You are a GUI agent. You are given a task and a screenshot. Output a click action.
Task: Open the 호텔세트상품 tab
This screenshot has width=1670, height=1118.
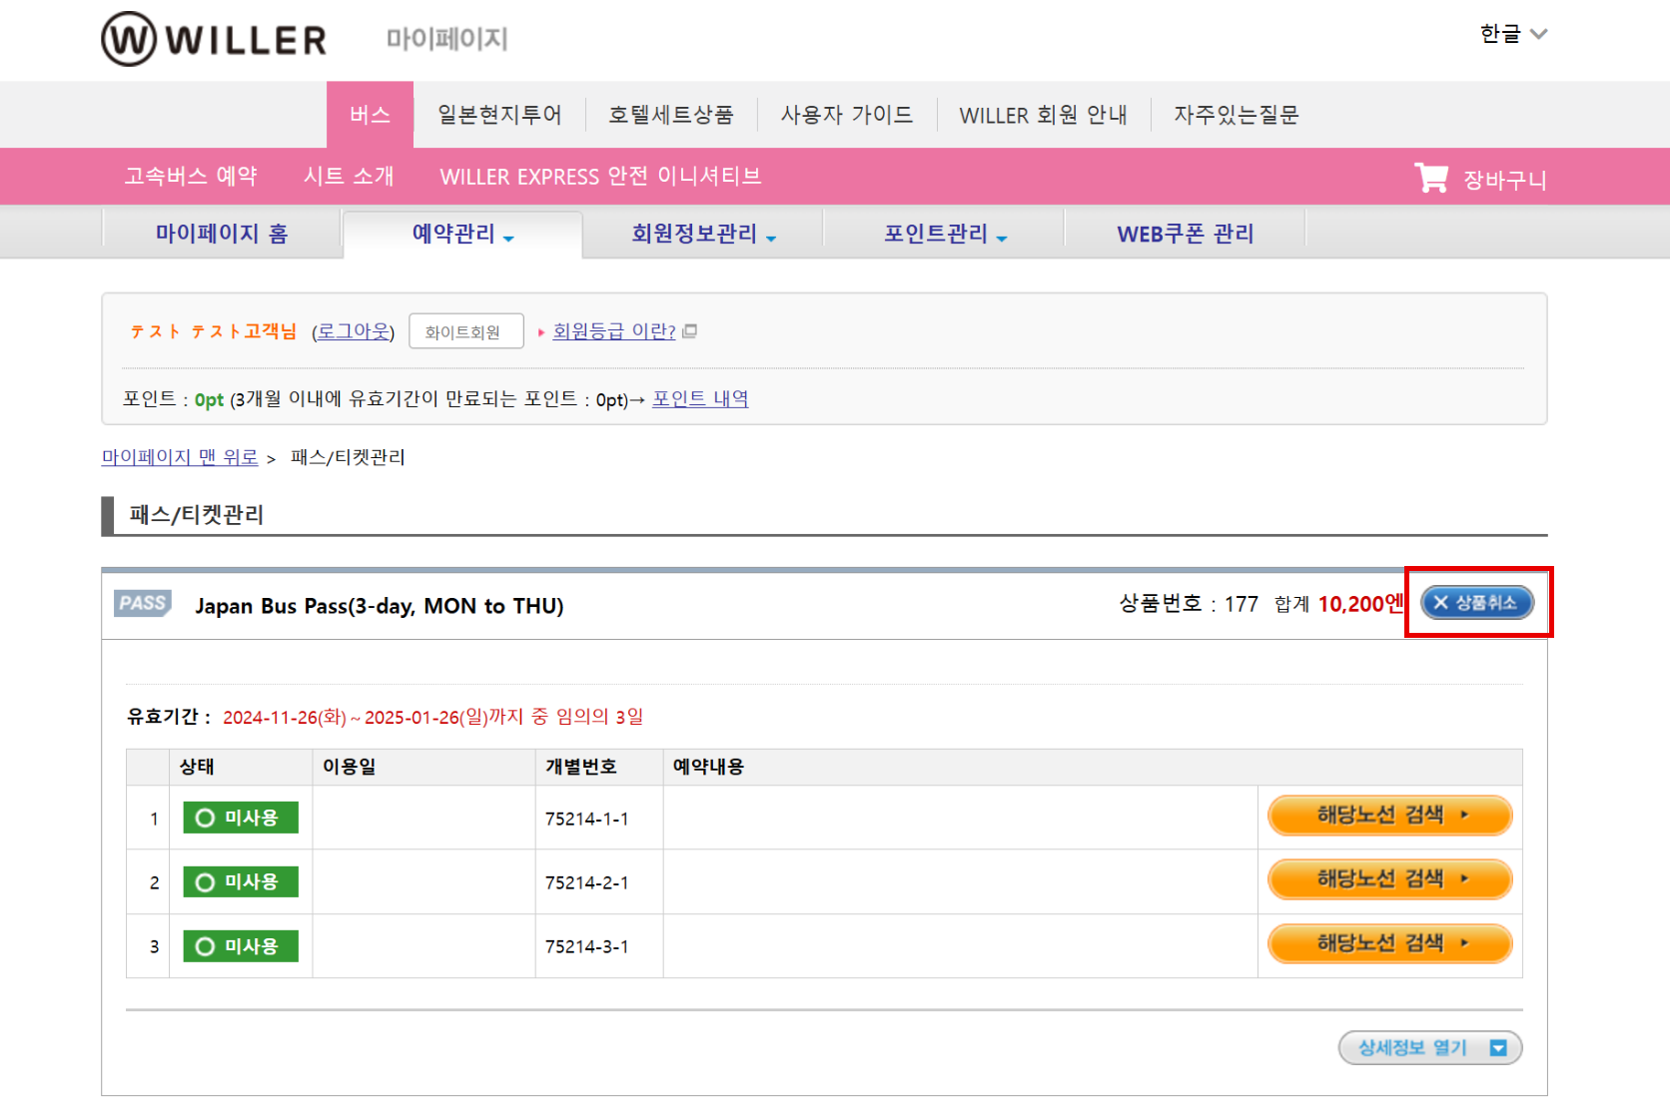tap(671, 115)
